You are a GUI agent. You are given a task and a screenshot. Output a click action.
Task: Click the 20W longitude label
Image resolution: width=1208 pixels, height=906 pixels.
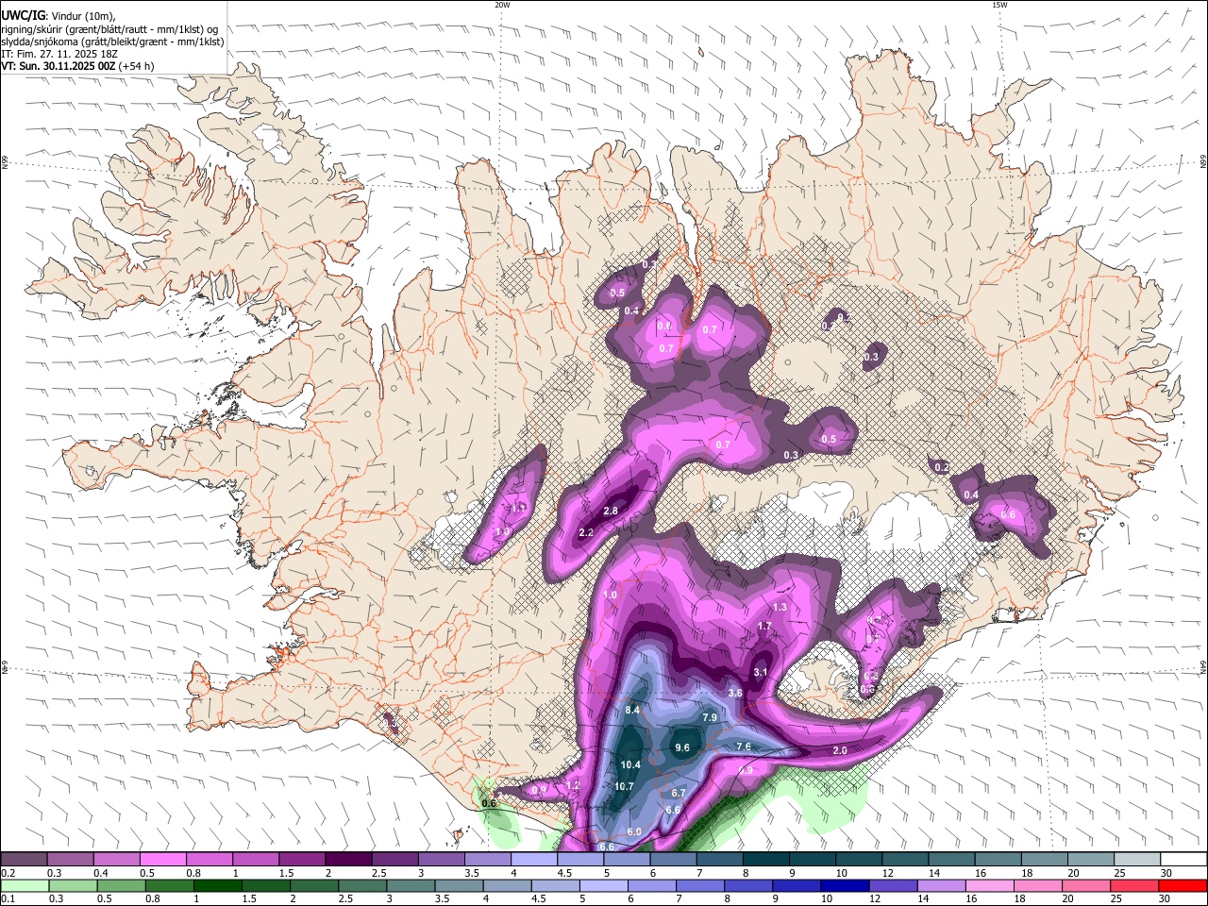pyautogui.click(x=502, y=5)
